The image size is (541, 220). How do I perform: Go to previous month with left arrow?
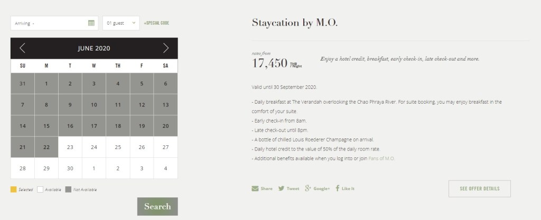(22, 48)
